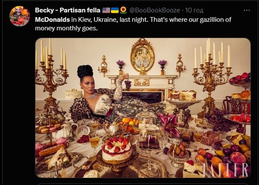Click the profile avatar picture
The width and height of the screenshot is (259, 185).
tap(20, 16)
